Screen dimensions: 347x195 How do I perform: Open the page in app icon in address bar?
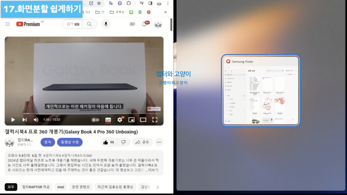pos(91,3)
